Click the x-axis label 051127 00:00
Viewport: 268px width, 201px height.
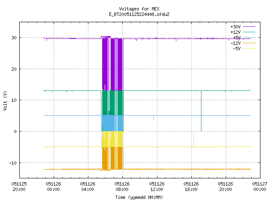pyautogui.click(x=260, y=187)
